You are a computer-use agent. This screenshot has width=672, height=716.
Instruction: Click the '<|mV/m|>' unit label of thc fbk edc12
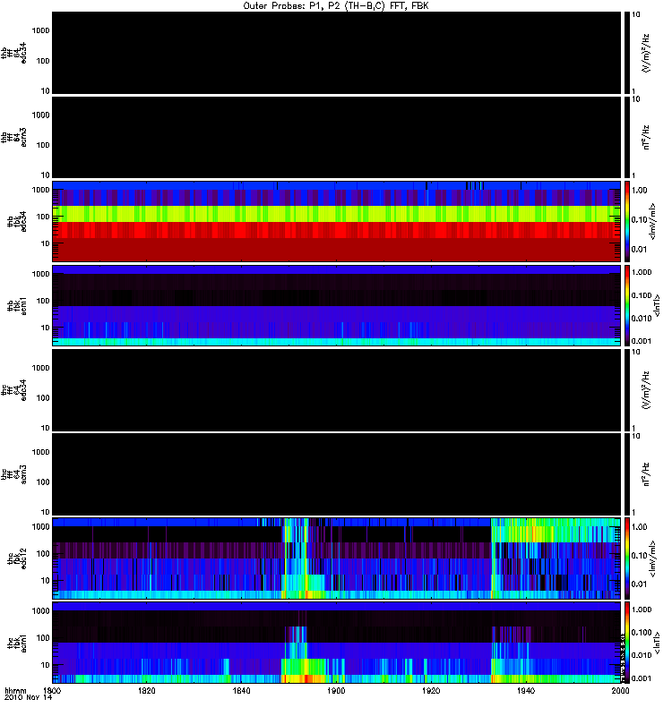pyautogui.click(x=652, y=558)
